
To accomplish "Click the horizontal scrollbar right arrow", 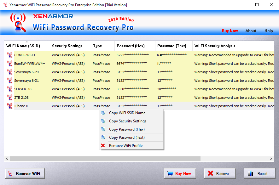I will click(271, 159).
